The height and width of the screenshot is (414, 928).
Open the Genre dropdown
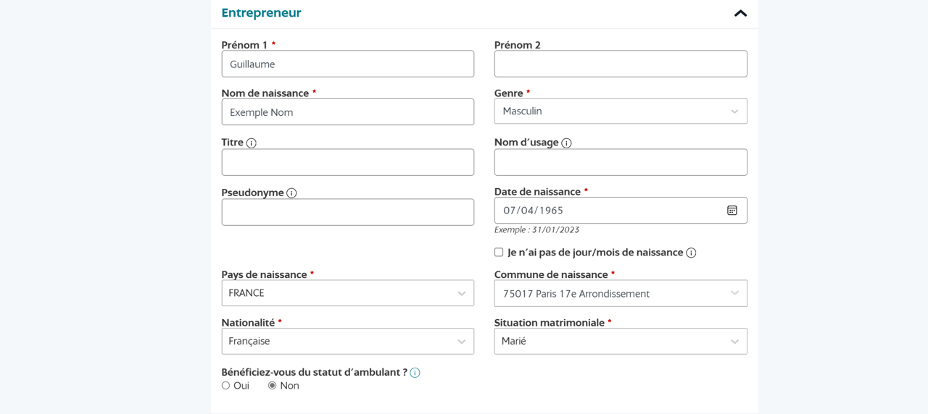pyautogui.click(x=621, y=111)
